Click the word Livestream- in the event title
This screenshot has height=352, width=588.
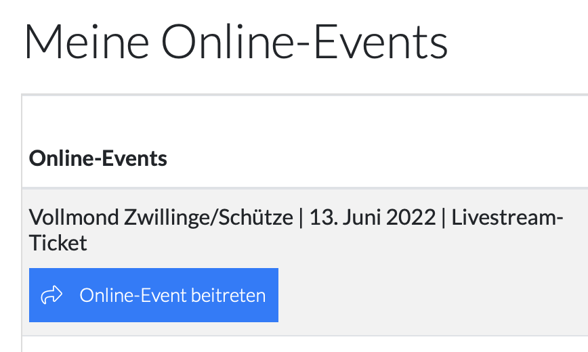pyautogui.click(x=507, y=218)
